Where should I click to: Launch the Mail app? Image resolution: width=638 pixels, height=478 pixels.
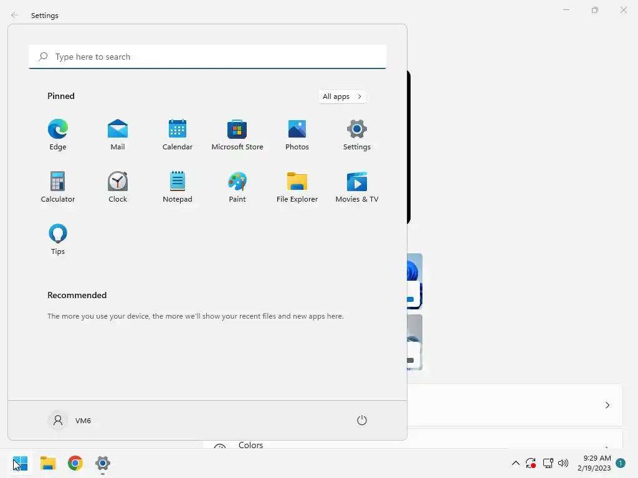pos(118,135)
